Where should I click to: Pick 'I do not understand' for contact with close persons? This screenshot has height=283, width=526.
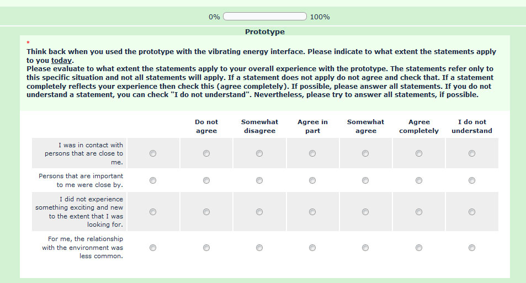[472, 153]
